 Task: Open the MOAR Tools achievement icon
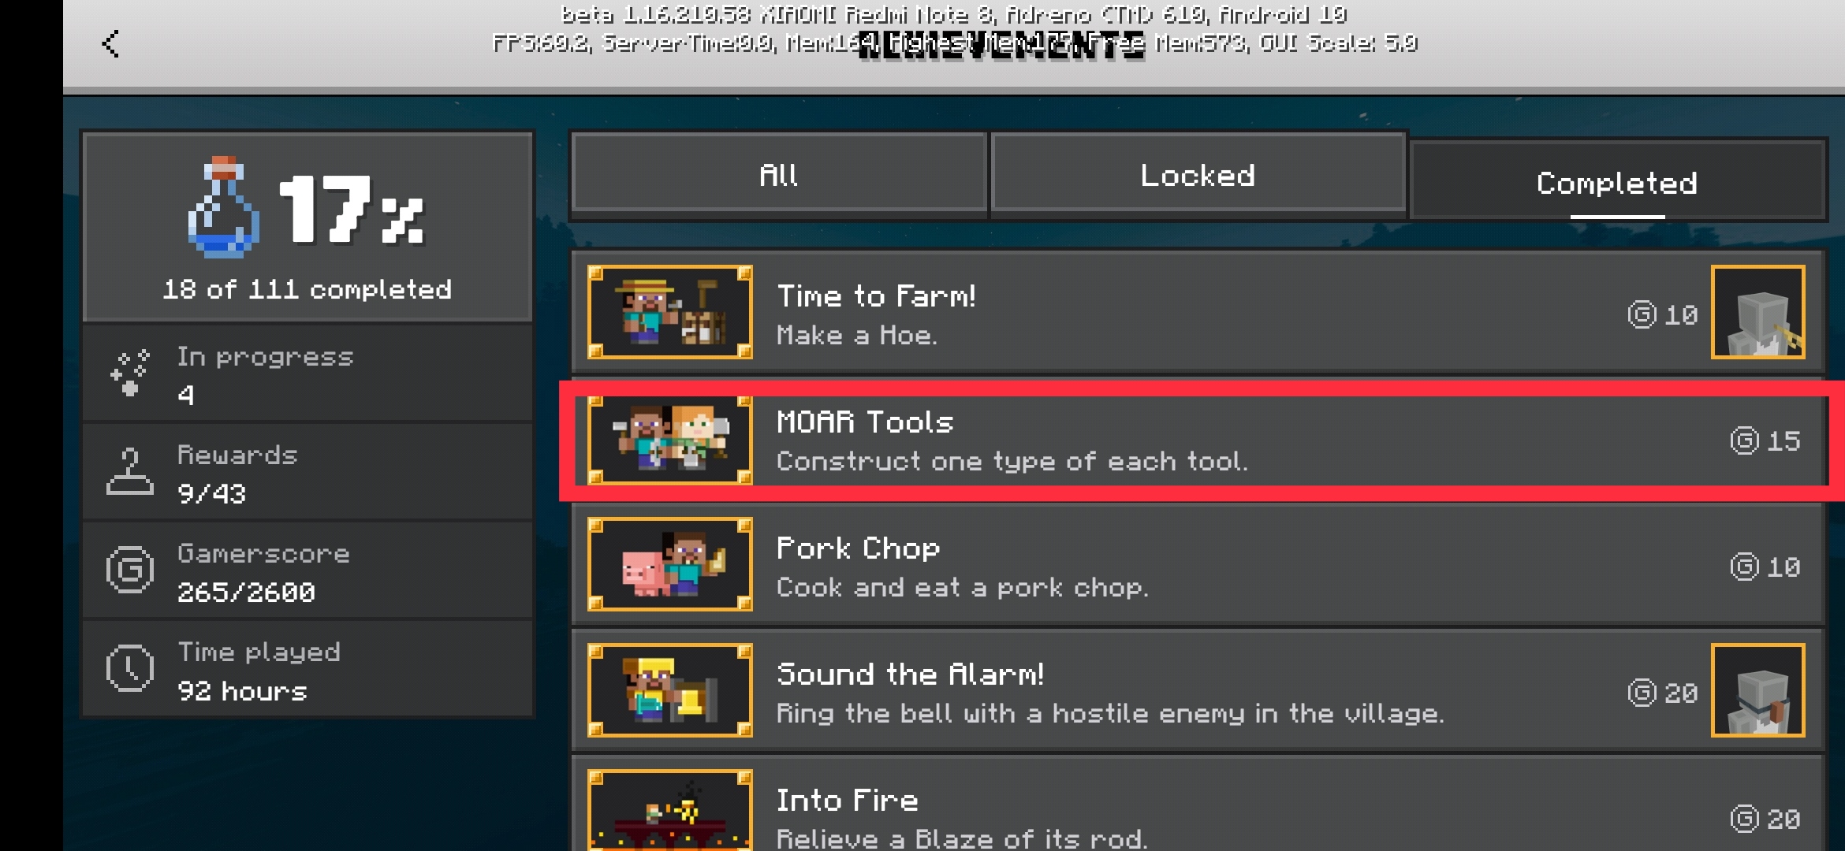669,438
